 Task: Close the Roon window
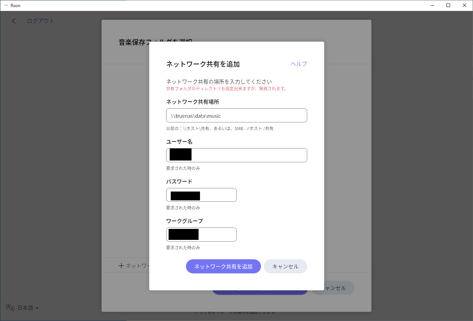pos(465,5)
